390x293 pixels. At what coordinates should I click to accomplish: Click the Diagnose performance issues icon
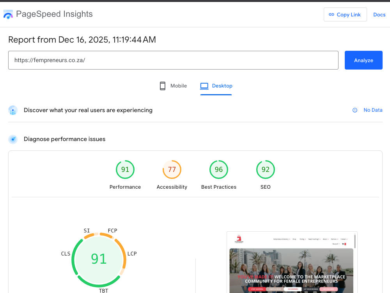13,139
